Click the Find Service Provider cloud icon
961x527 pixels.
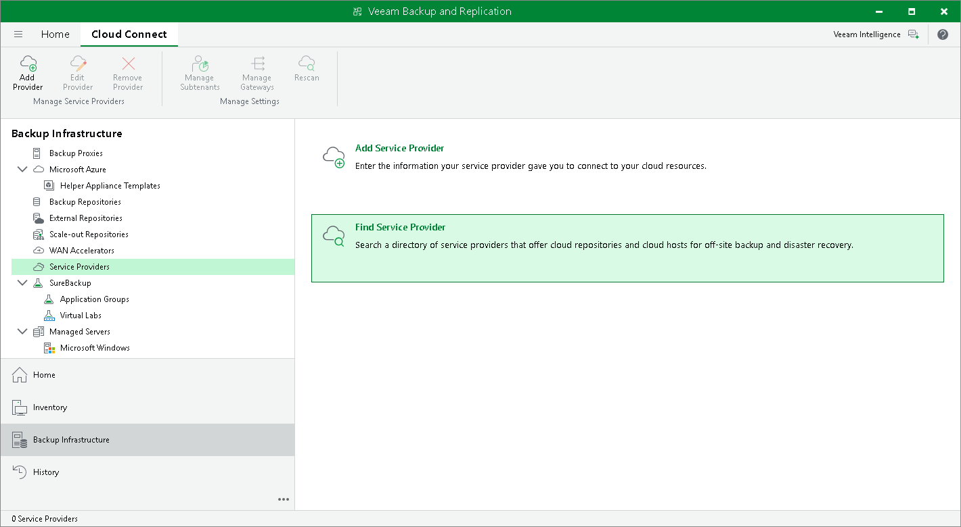point(334,236)
